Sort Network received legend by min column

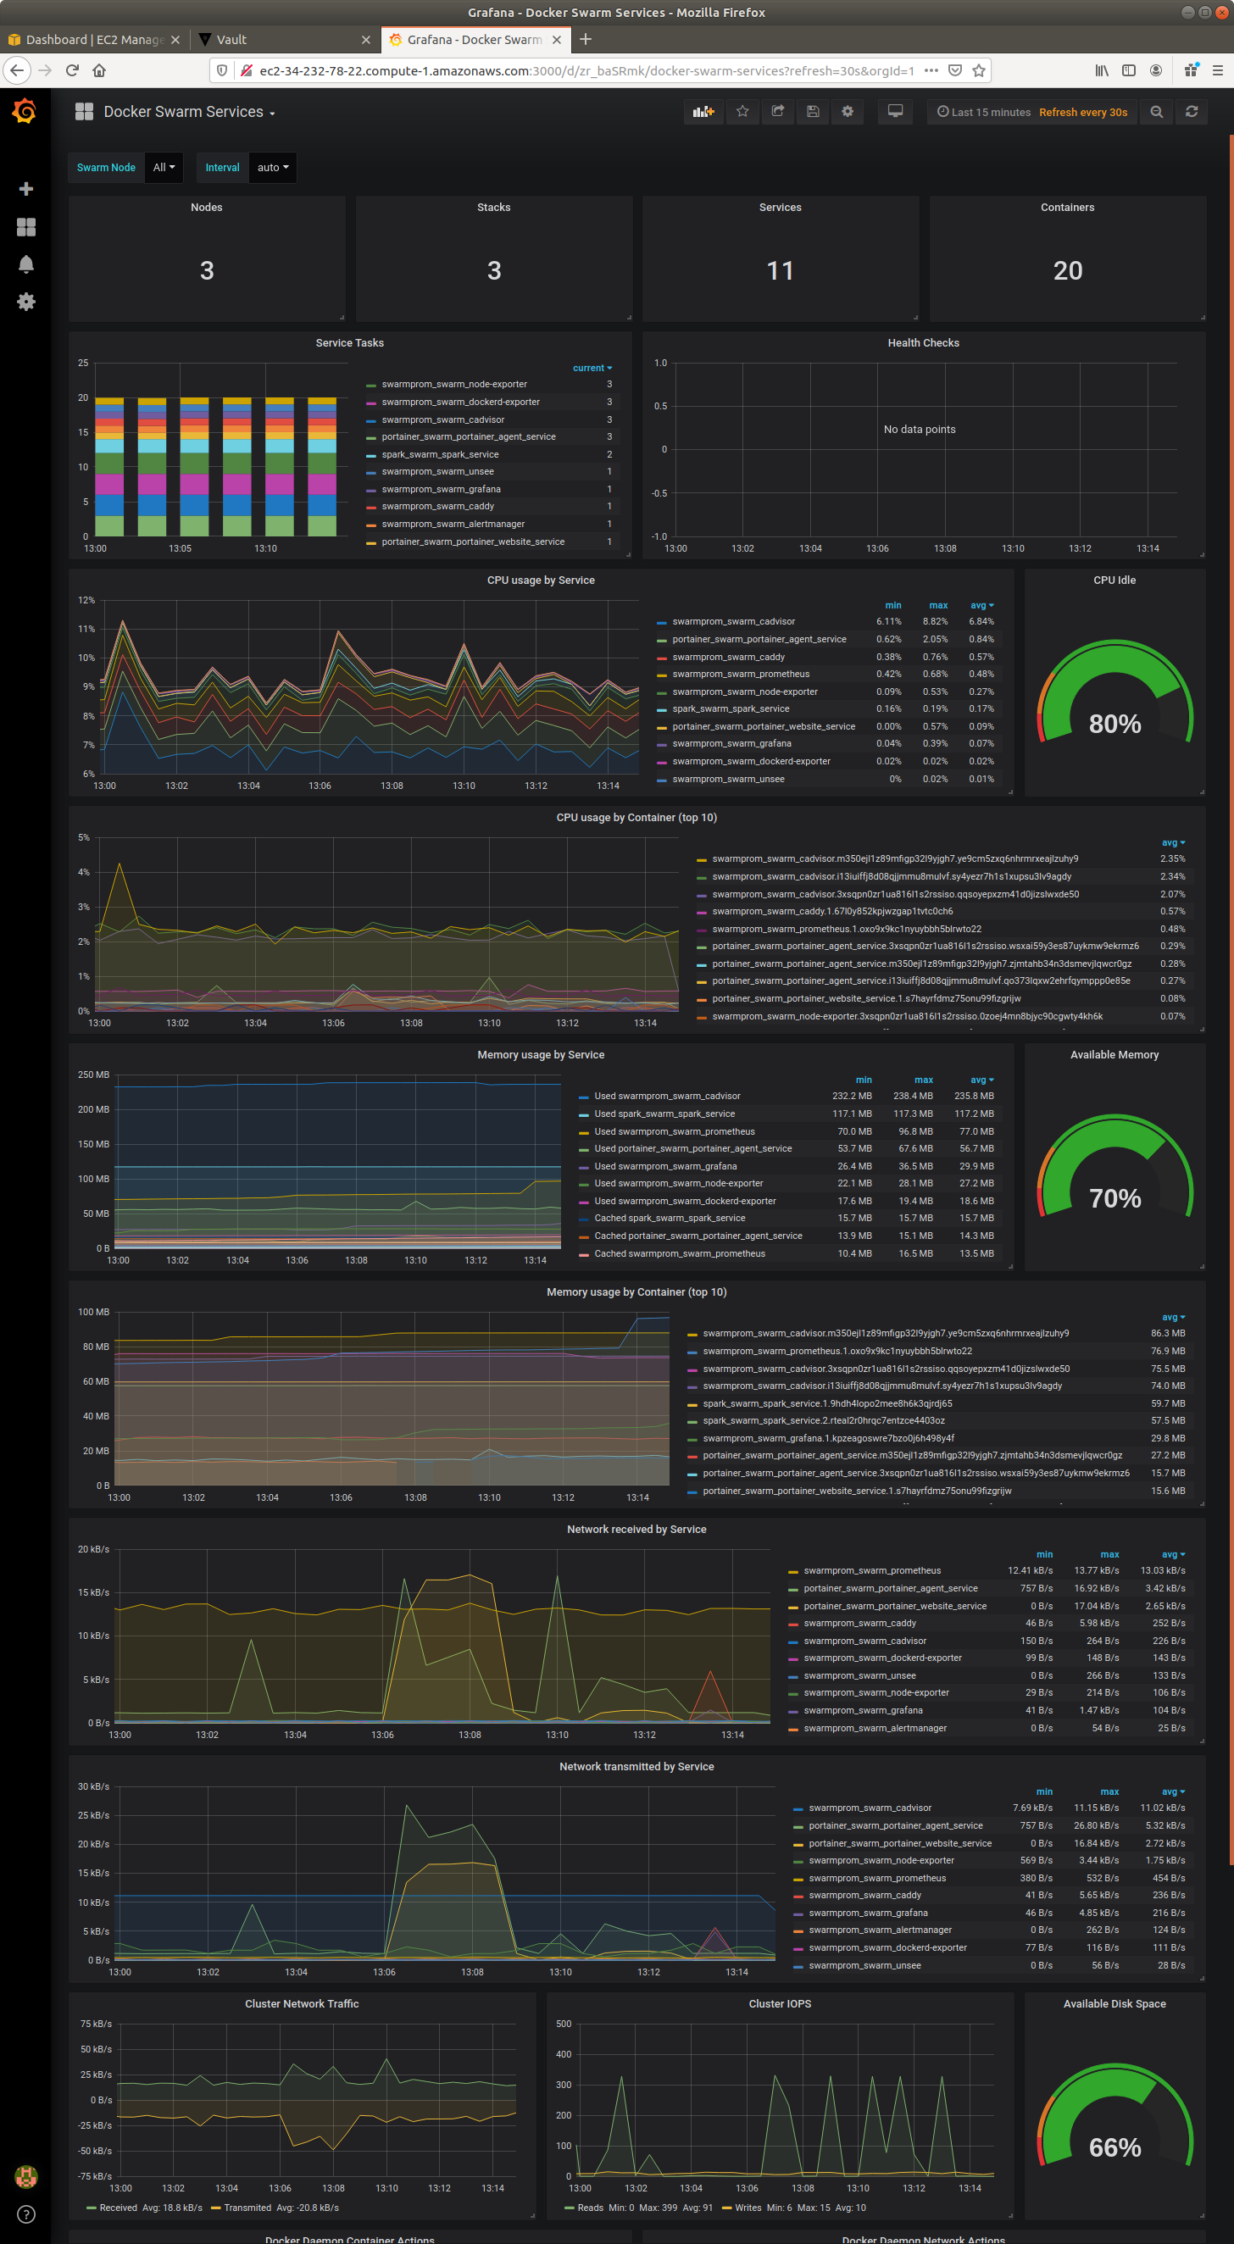[x=1044, y=1555]
